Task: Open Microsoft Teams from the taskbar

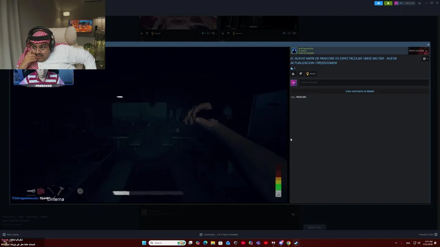Action: [258, 243]
